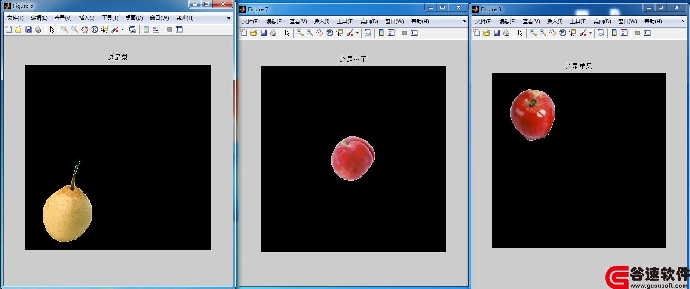Viewport: 690px width, 289px height.
Task: Toggle Zoom In tool in Figure 6
Action: [65, 29]
